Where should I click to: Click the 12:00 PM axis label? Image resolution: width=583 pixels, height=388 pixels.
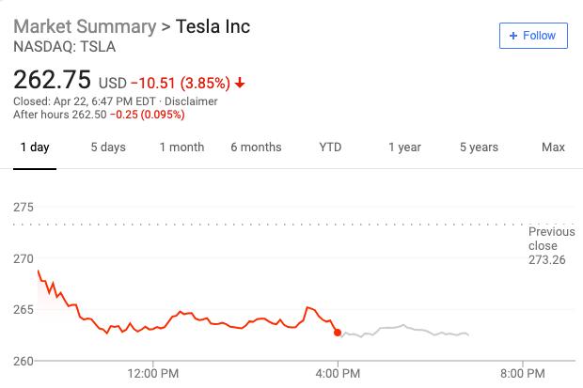152,374
